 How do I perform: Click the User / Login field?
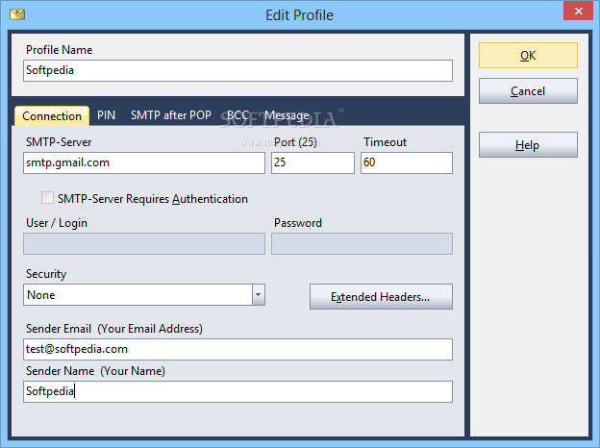(x=144, y=243)
